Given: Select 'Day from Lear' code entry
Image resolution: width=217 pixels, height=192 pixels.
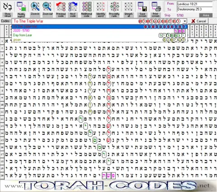Looking at the screenshot, I should (99, 35).
